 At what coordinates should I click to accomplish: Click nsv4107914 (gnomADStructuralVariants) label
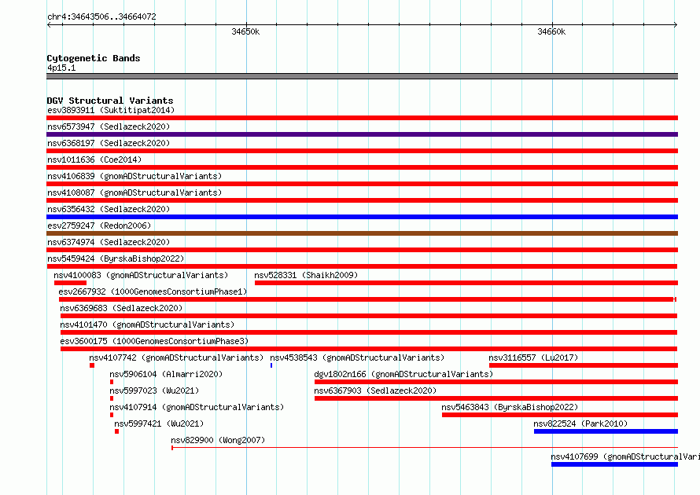click(x=197, y=407)
